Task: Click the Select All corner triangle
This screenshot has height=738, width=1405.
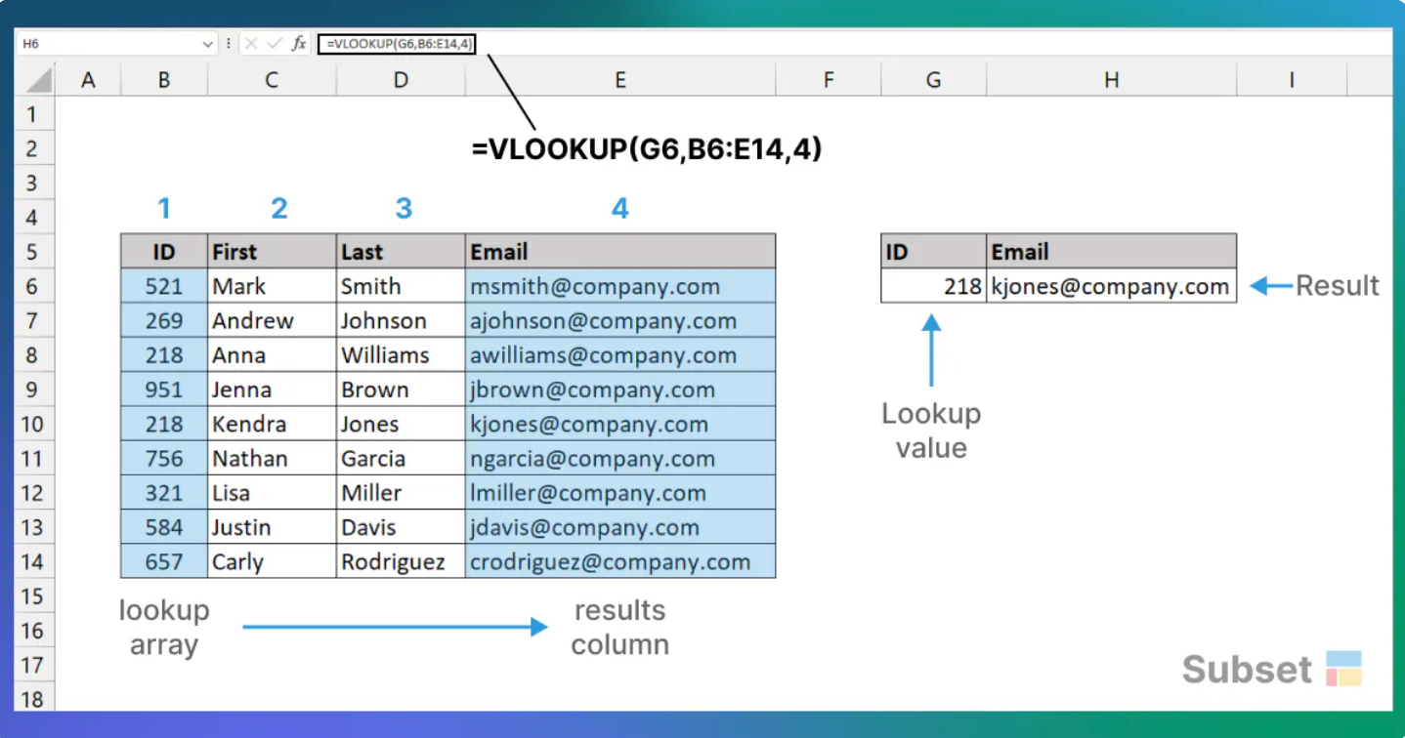Action: point(38,79)
